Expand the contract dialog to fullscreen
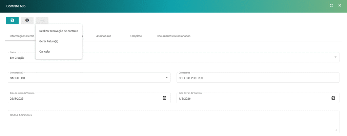Screen dimensions: 347x136 point(331,6)
